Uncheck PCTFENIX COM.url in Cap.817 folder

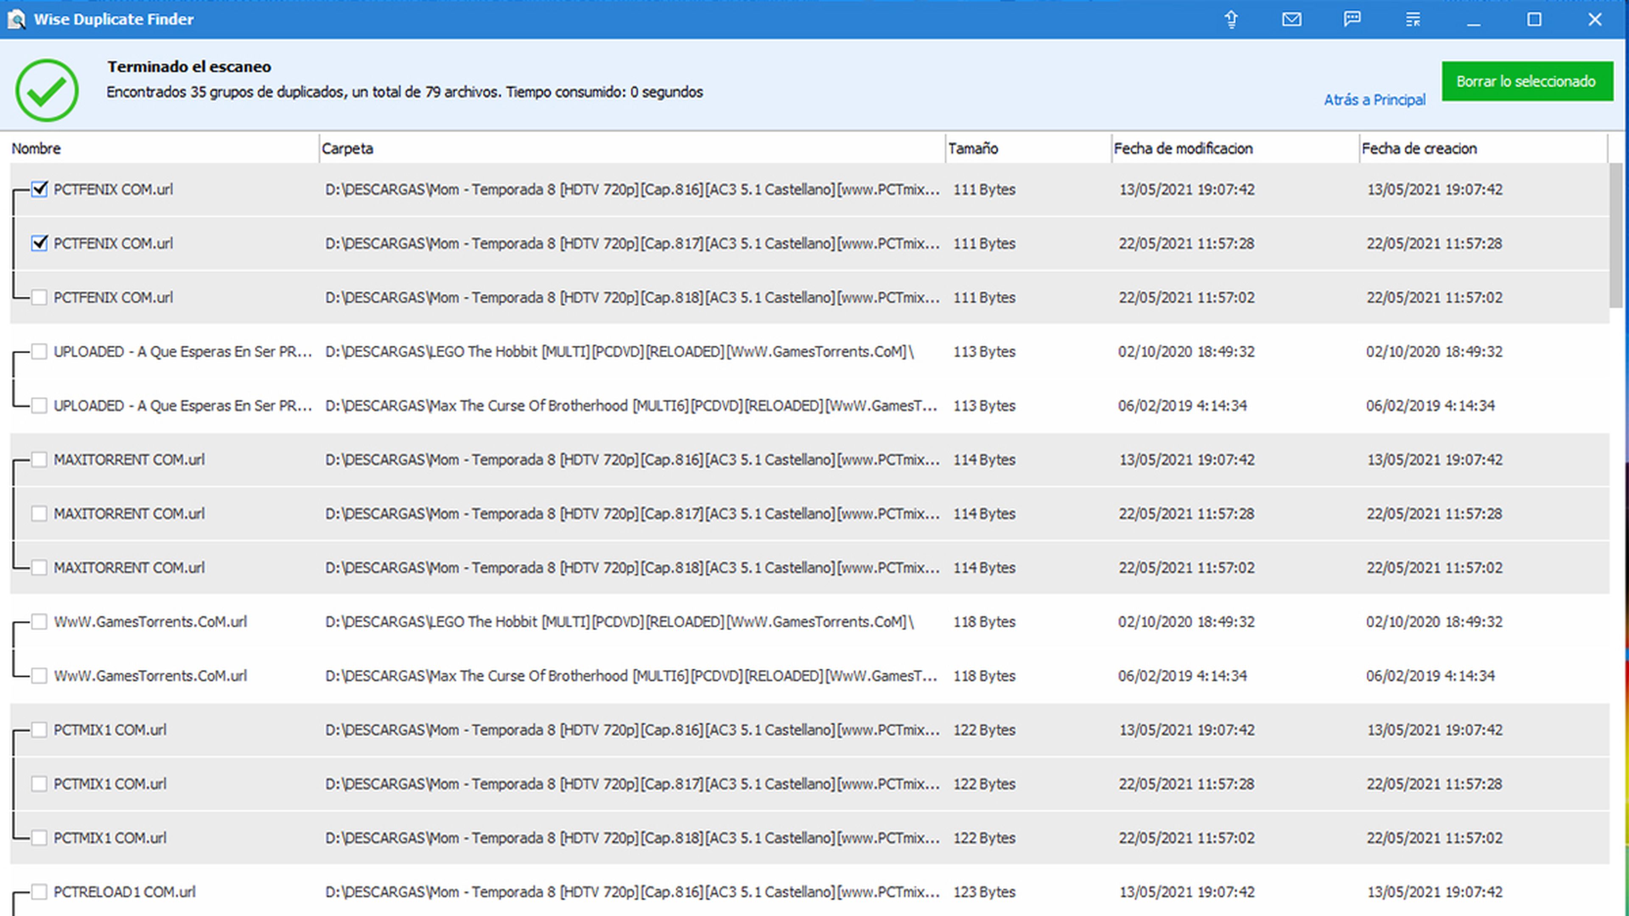[x=39, y=243]
